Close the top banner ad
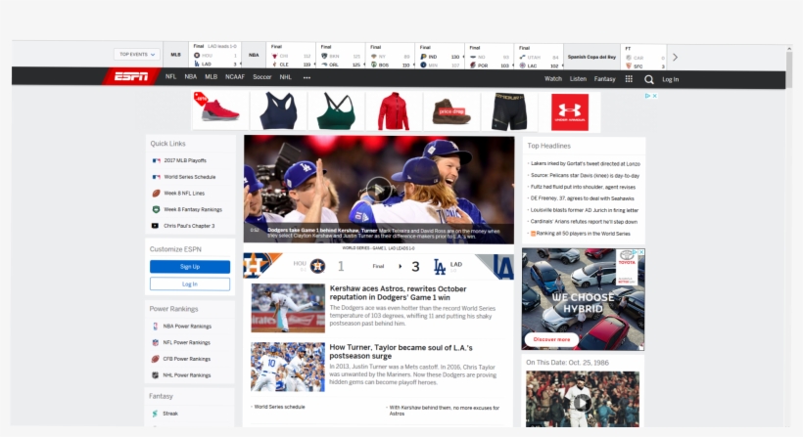803x437 pixels. [654, 96]
